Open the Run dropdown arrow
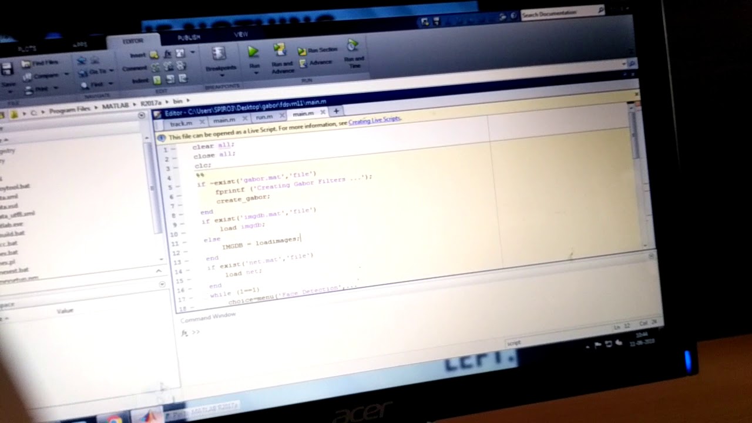 255,73
